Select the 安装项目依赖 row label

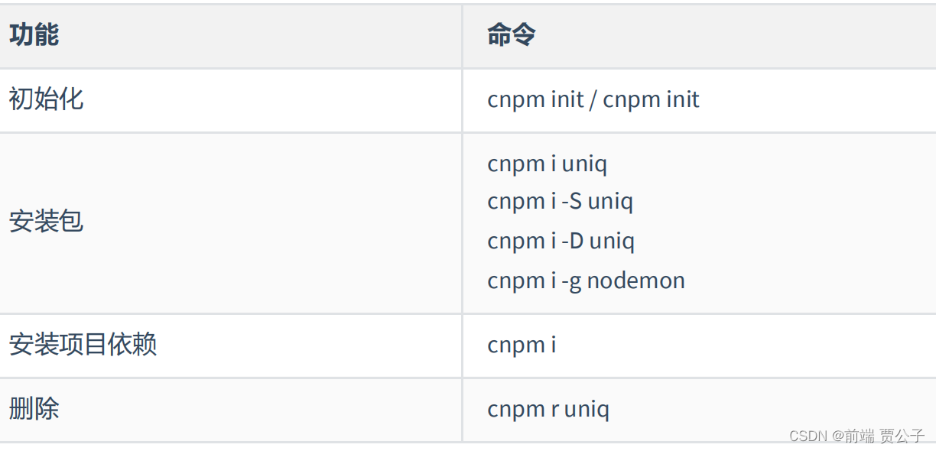click(83, 344)
